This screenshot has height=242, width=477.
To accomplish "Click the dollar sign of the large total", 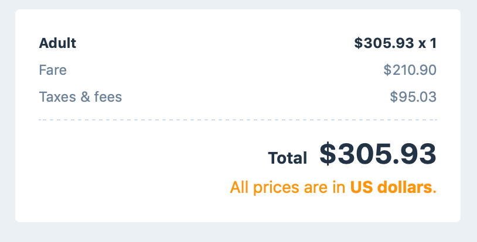I will [328, 154].
